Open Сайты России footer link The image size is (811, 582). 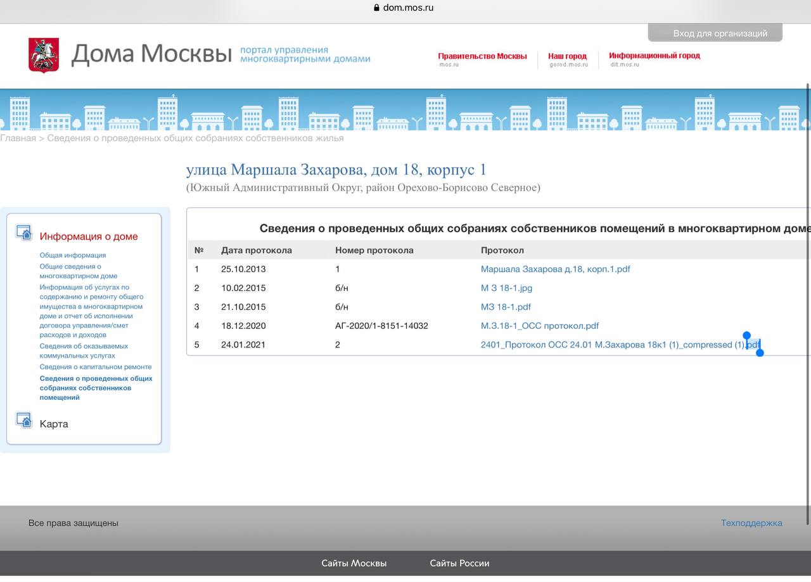[459, 563]
